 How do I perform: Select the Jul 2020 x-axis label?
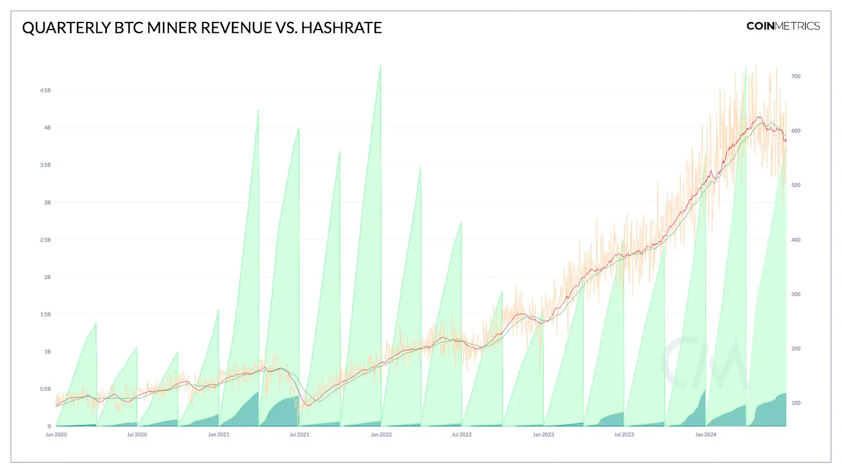click(136, 434)
